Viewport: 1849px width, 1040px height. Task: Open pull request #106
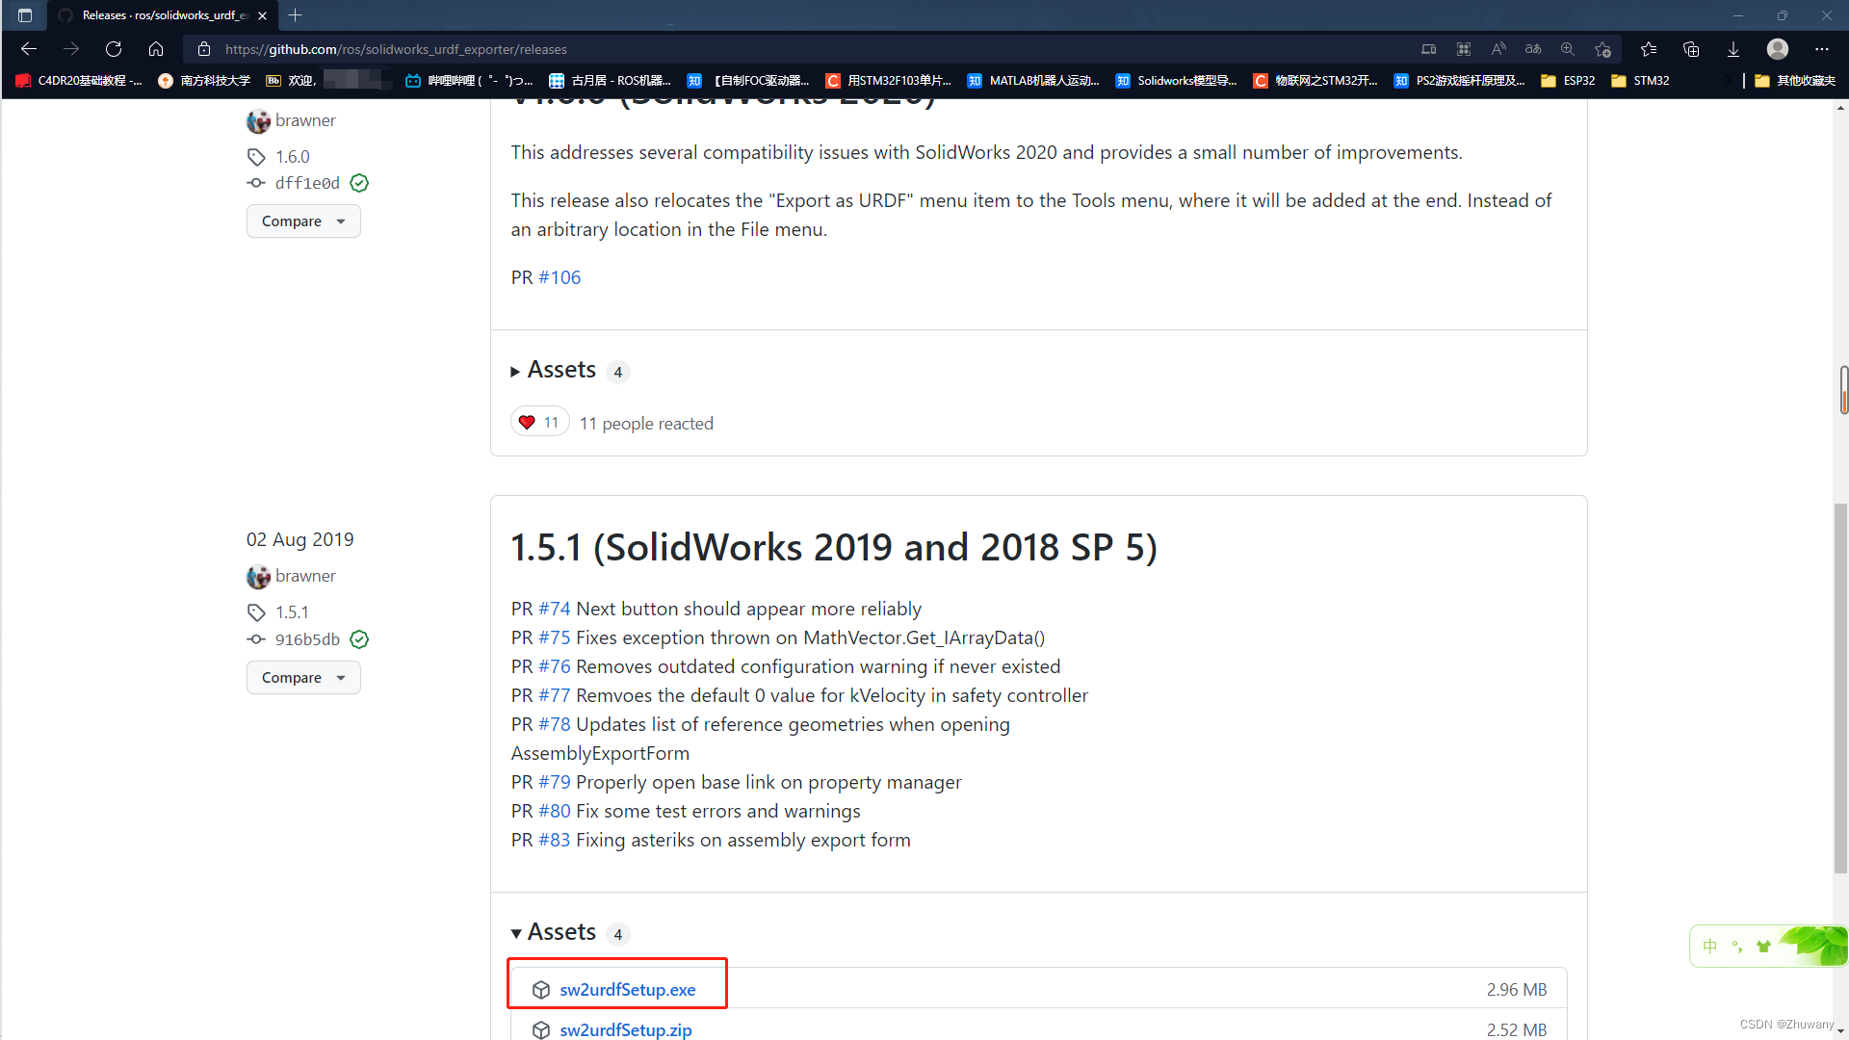[x=560, y=277]
